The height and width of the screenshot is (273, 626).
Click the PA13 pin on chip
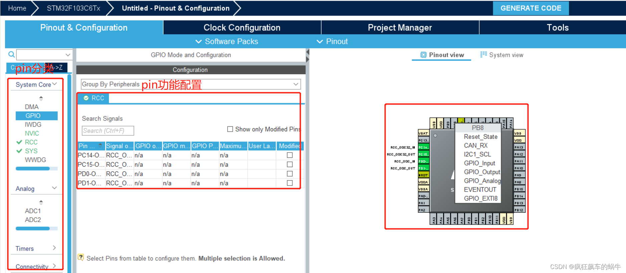click(519, 147)
